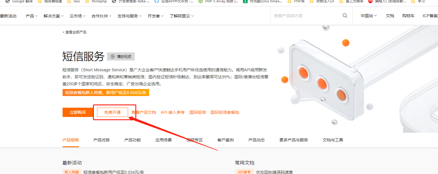Expand the 云市场 dropdown
The height and width of the screenshot is (174, 438).
pos(77,16)
